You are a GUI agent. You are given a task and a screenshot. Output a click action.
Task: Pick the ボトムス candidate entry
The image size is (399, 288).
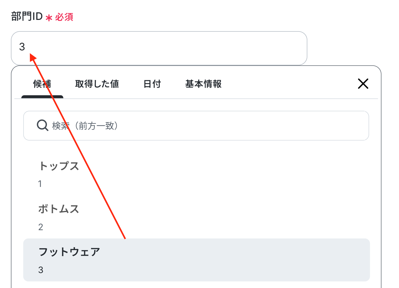(196, 217)
